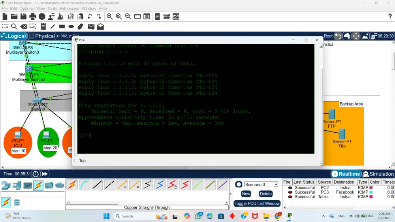Print using the printer toolbar icon
This screenshot has width=395, height=222.
33,17
